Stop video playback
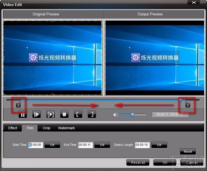This screenshot has height=171, width=207. pos(64,114)
